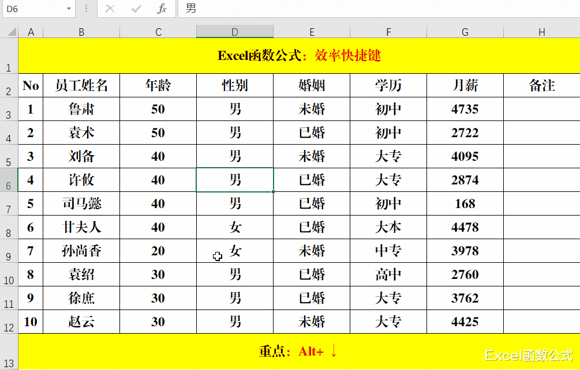Click the salary cell showing 4735
This screenshot has width=580, height=370.
tap(465, 109)
